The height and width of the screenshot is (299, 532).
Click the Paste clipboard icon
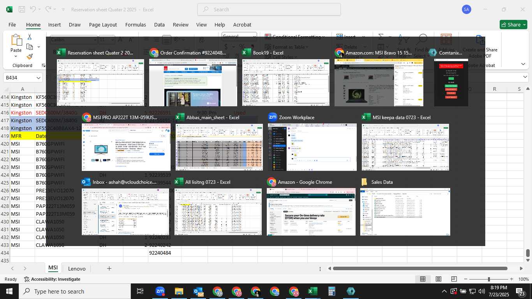[x=16, y=40]
